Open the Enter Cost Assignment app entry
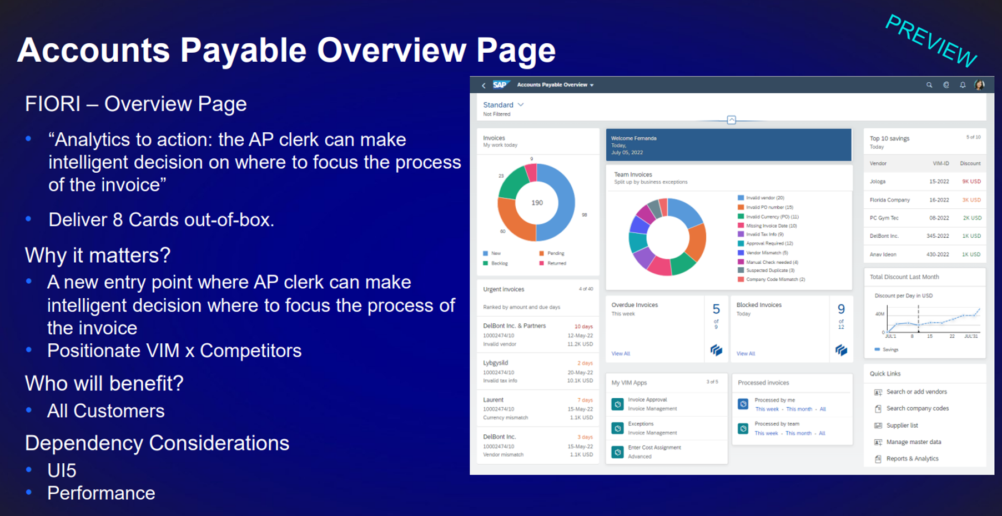The image size is (1002, 516). 666,452
